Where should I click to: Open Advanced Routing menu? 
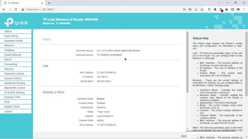point(15,83)
